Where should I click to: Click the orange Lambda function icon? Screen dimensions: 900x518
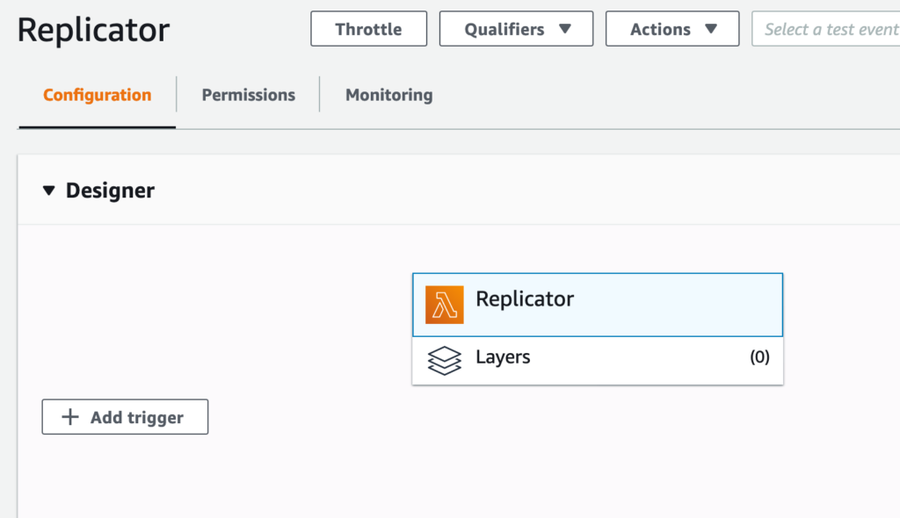445,300
